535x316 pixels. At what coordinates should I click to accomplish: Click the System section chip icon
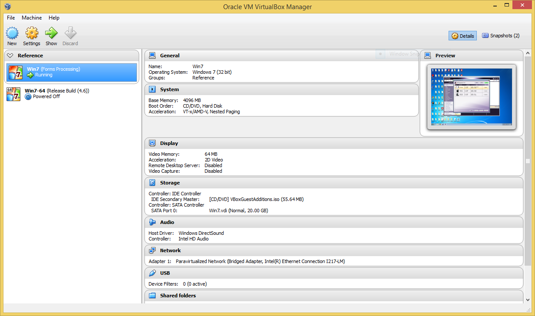click(x=152, y=89)
